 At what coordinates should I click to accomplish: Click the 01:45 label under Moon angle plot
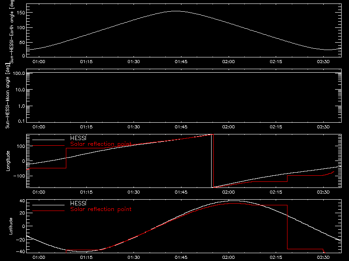(181, 127)
